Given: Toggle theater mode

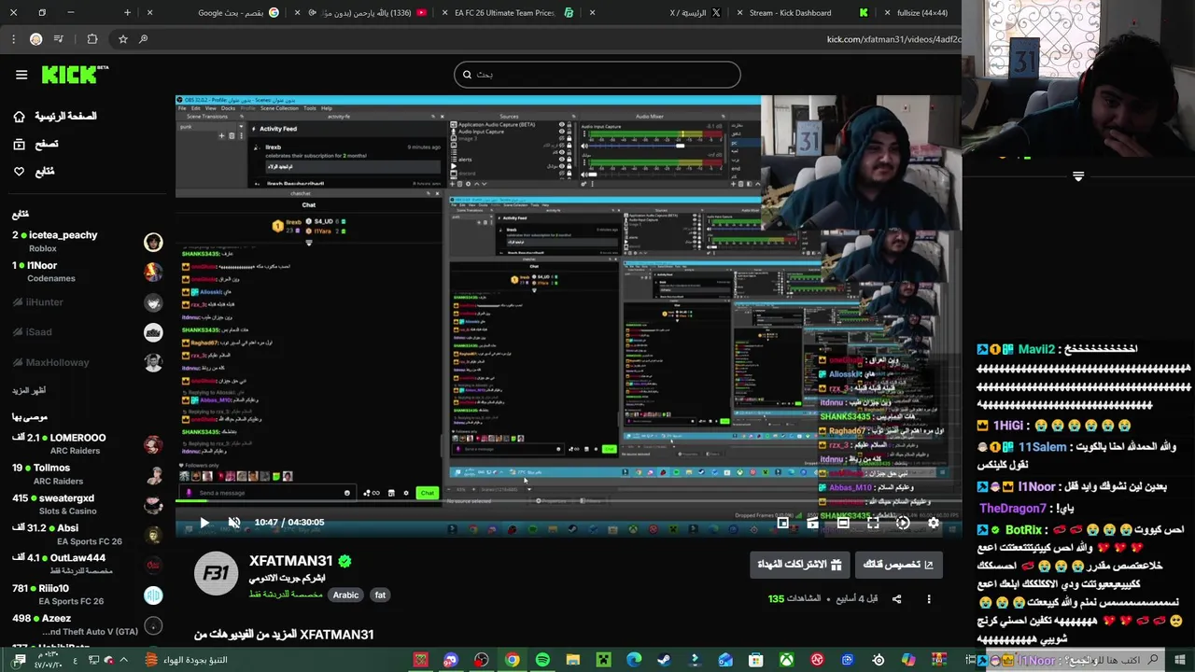Looking at the screenshot, I should 843,523.
